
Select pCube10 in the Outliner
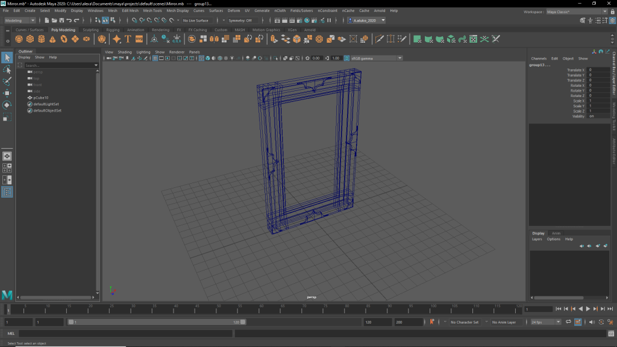[41, 98]
